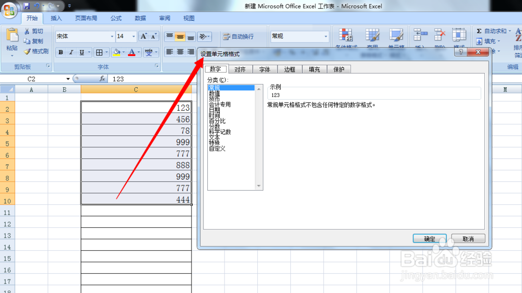Toggle align text left
Viewport: 522px width, 293px height.
[x=170, y=52]
